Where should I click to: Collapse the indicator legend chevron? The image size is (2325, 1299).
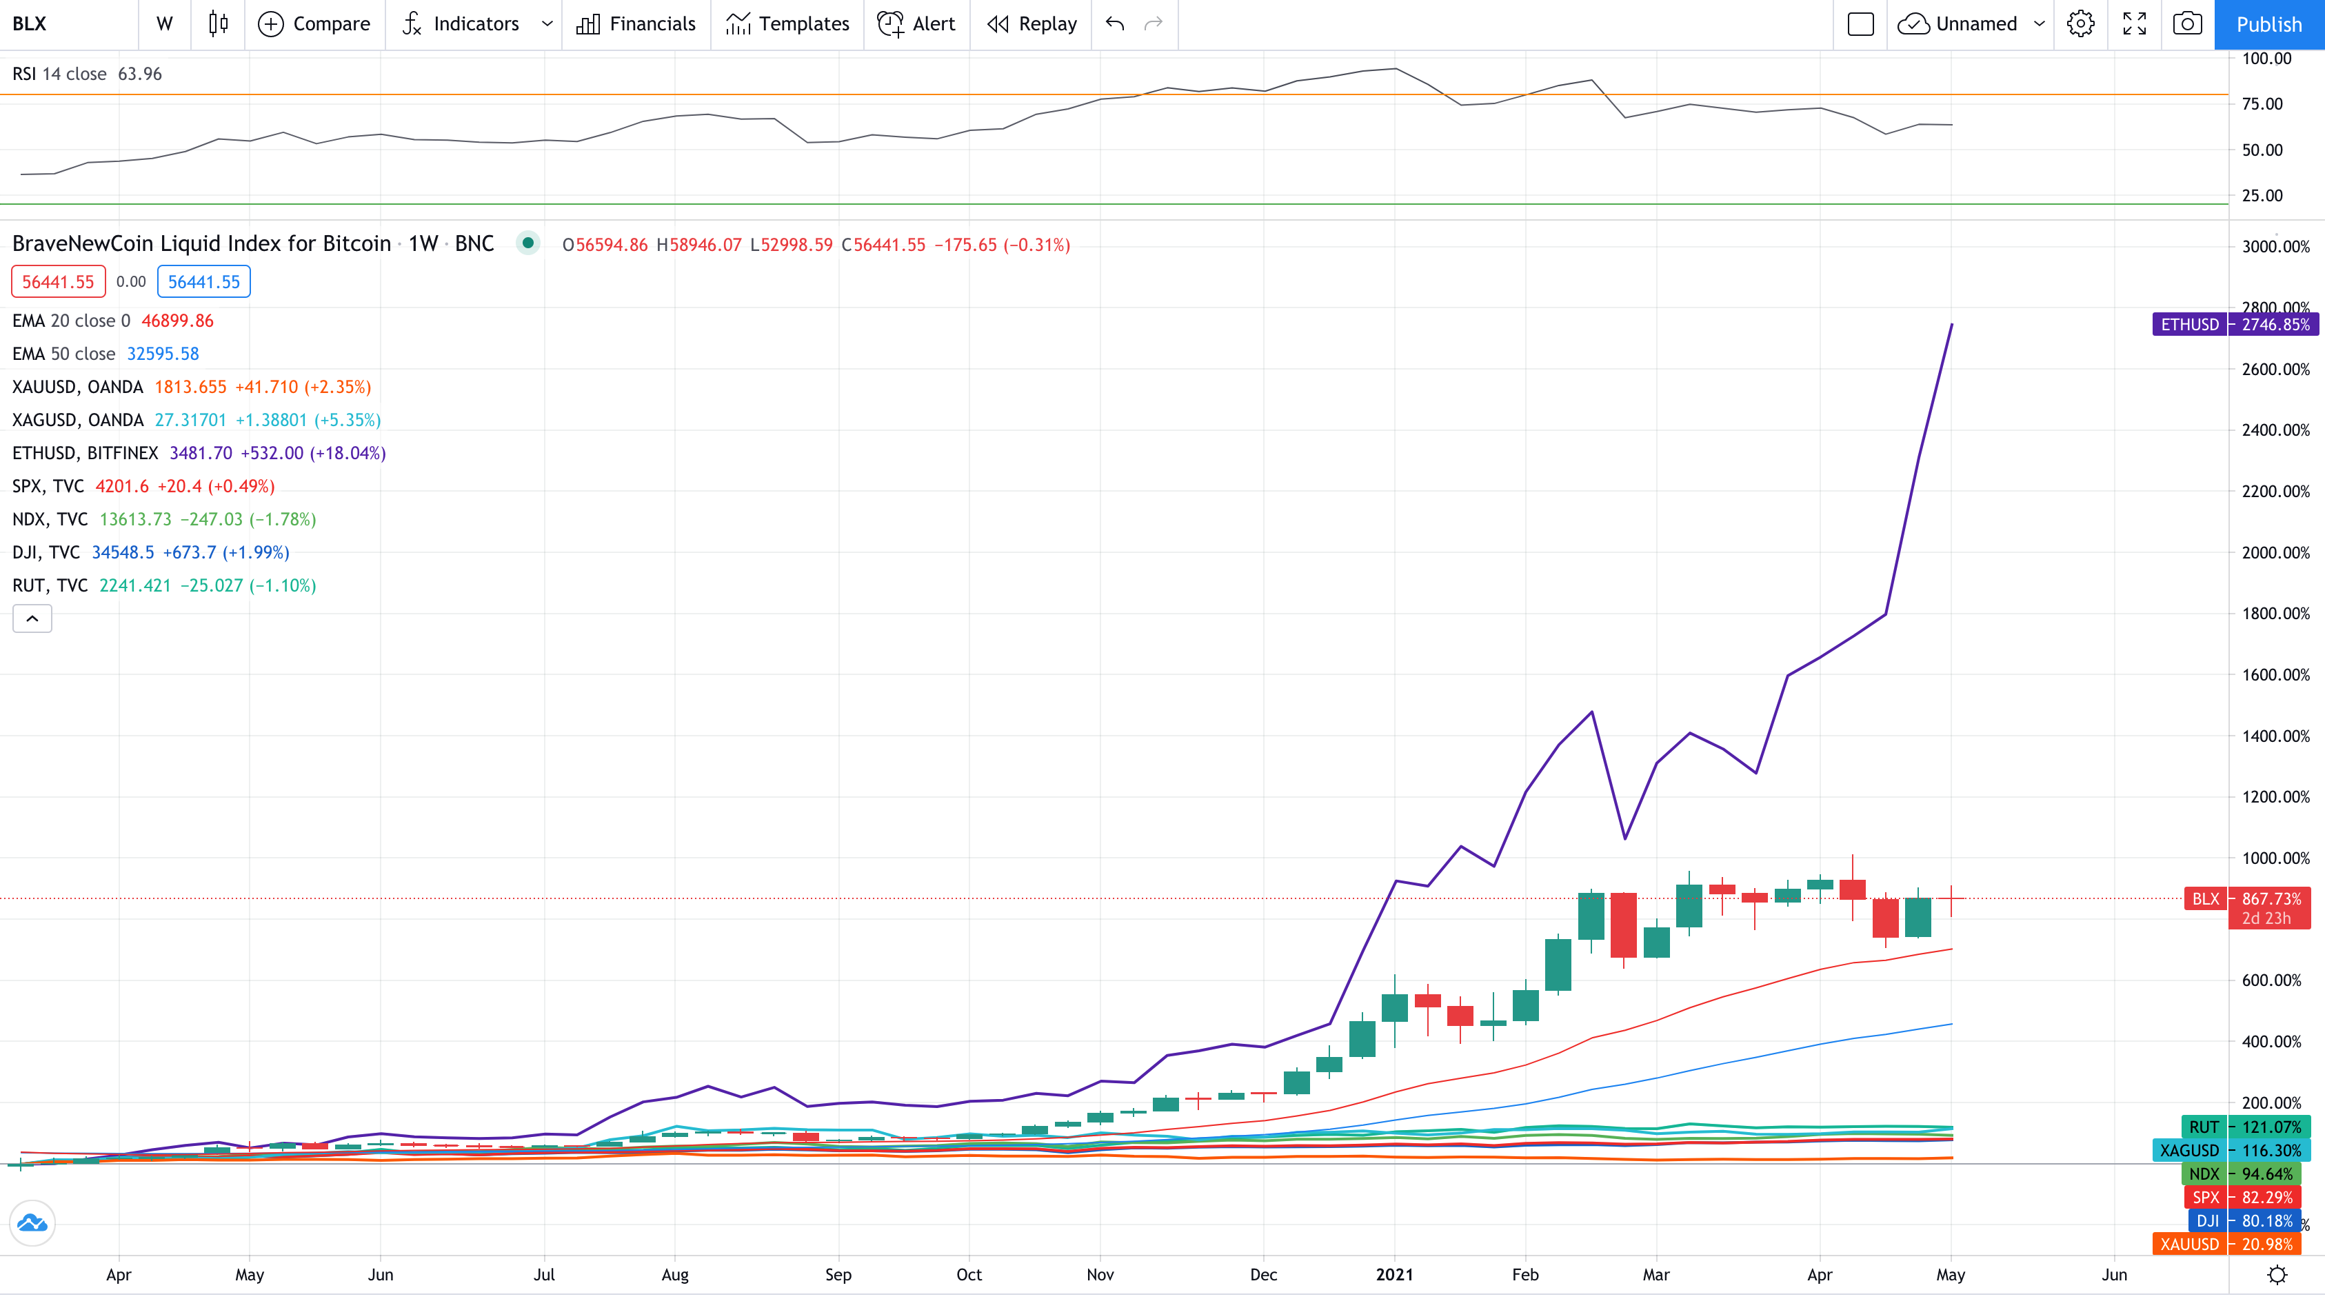32,618
